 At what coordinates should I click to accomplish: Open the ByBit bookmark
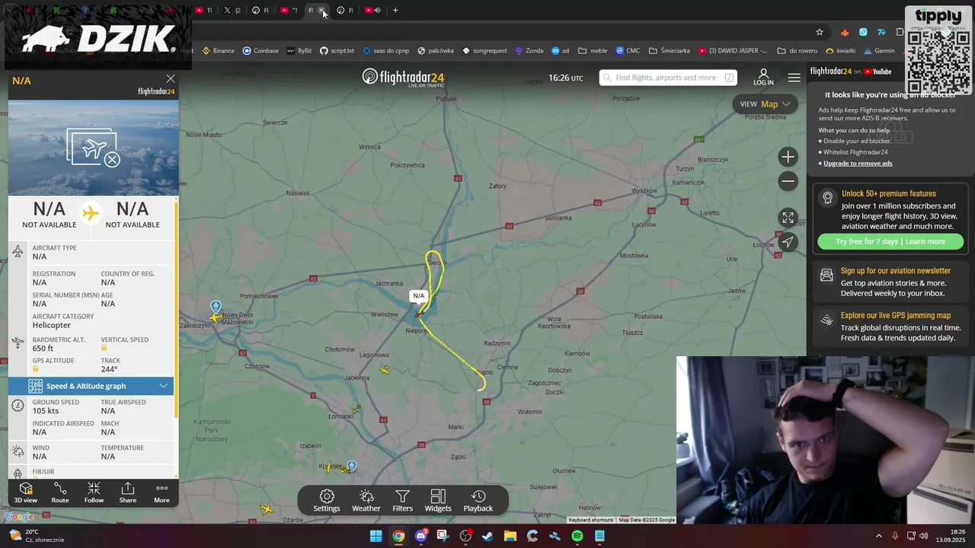click(x=299, y=51)
